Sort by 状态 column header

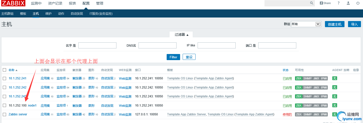286,70
